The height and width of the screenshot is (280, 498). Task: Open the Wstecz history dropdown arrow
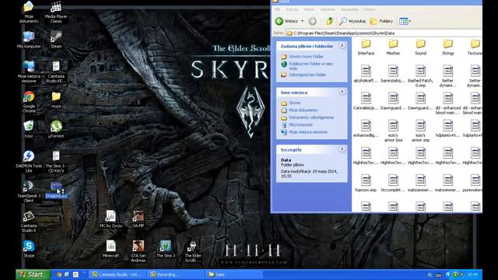pos(303,21)
